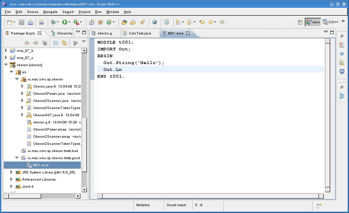
Task: Open the Package Explorer view menu arrow
Action: (84, 42)
